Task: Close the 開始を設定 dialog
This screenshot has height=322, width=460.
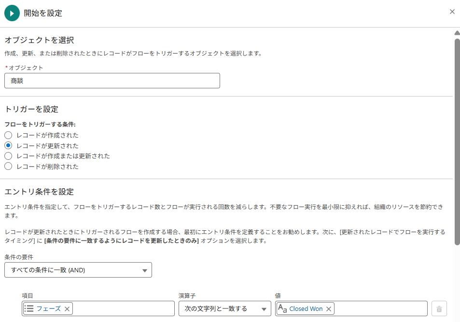Action: point(452,12)
